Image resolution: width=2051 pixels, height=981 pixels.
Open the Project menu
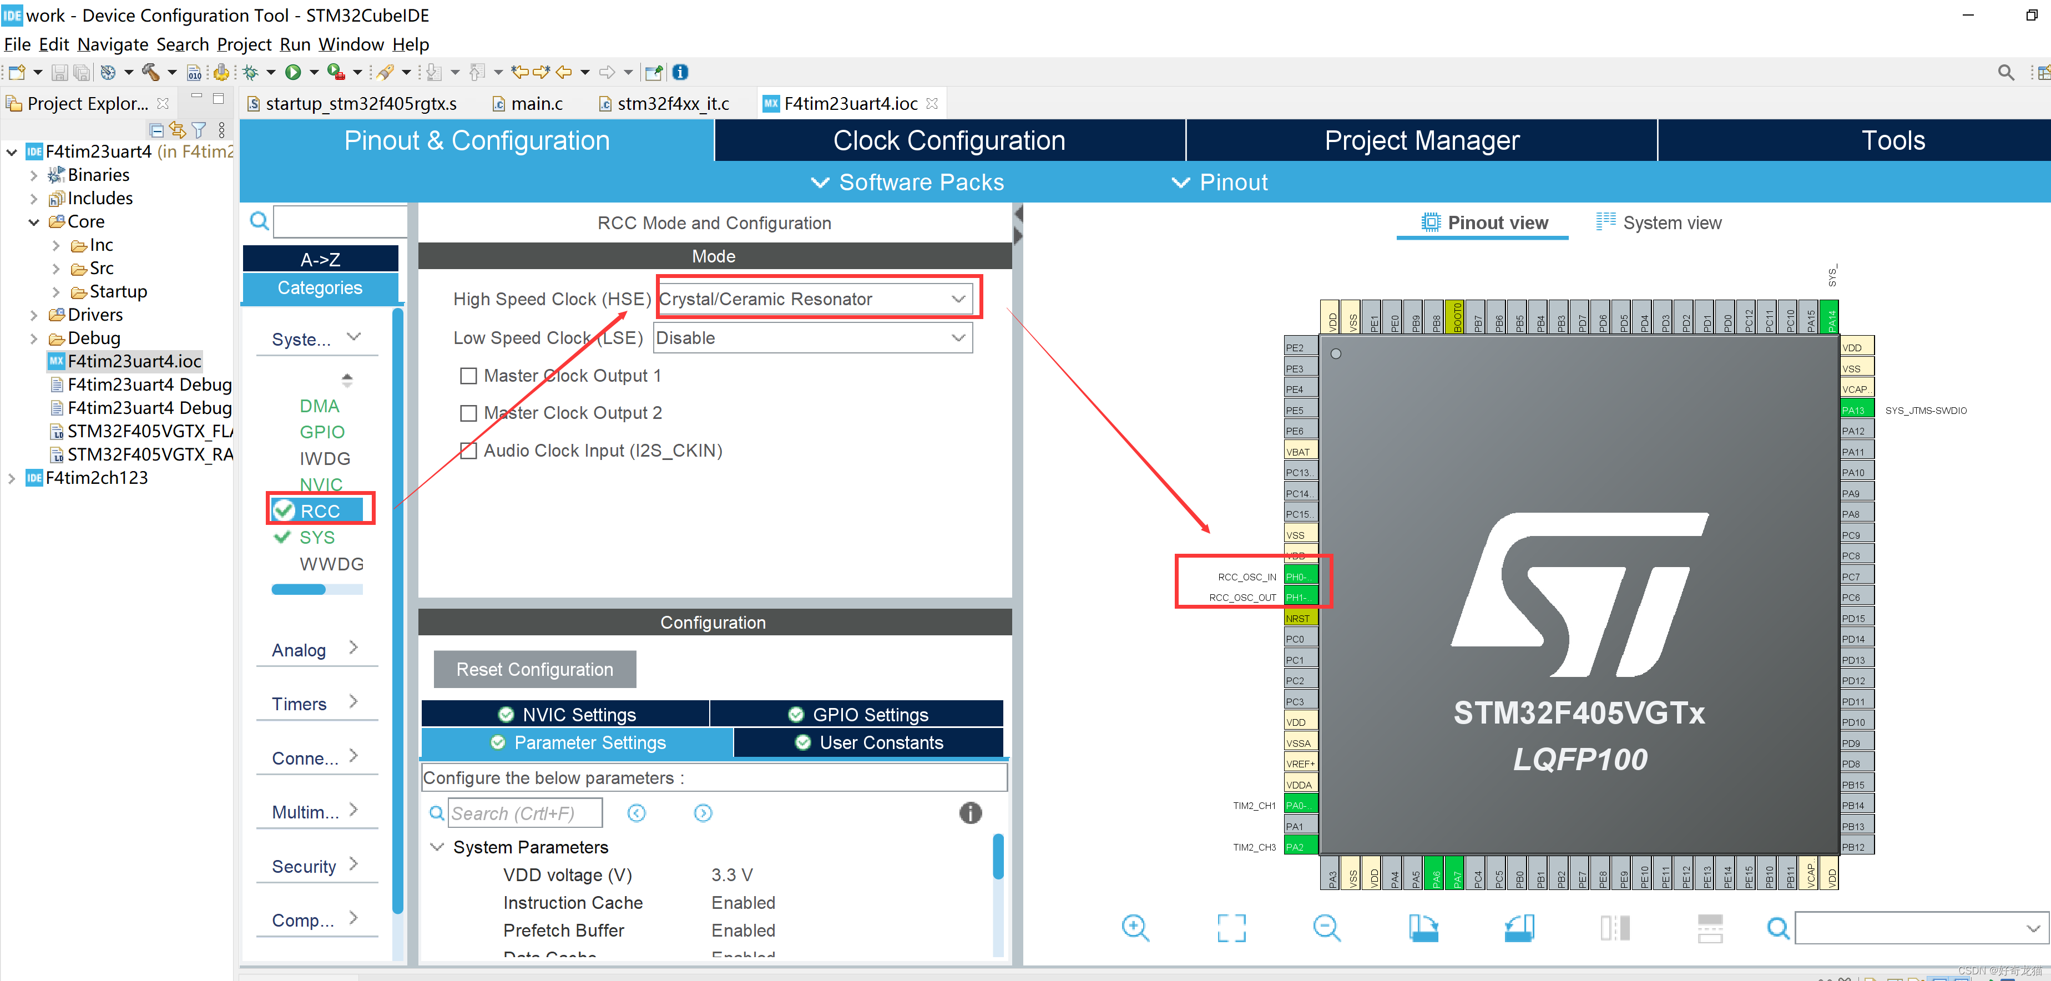coord(244,44)
